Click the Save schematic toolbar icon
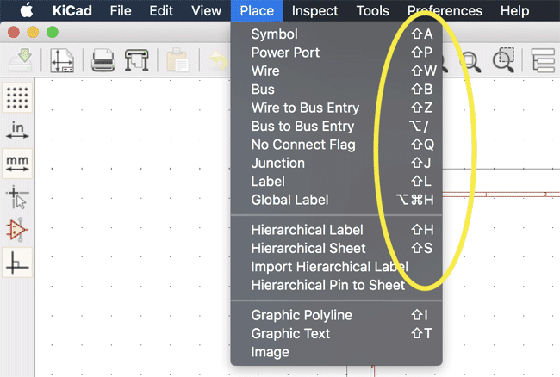This screenshot has height=377, width=560. click(x=21, y=60)
